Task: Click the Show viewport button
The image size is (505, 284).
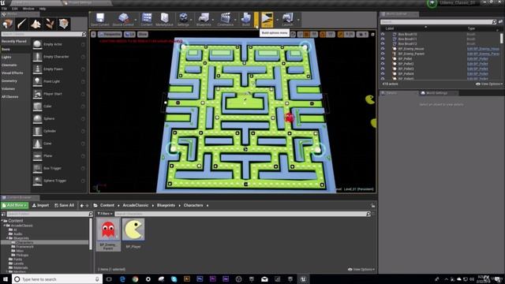Action: click(143, 34)
